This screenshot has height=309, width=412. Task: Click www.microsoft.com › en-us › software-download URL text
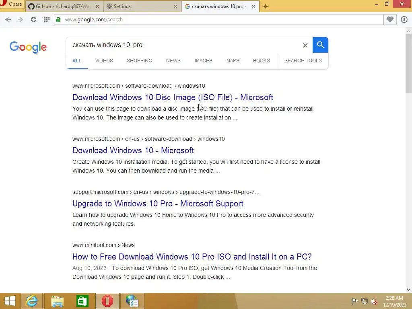[x=149, y=139]
